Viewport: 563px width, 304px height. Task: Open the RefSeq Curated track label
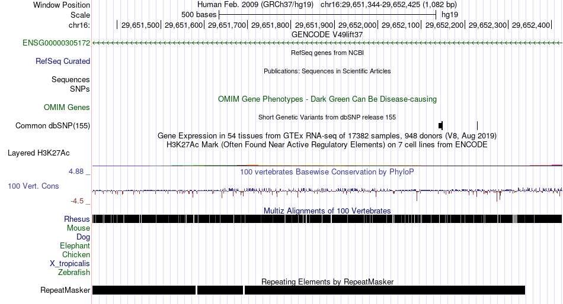63,62
